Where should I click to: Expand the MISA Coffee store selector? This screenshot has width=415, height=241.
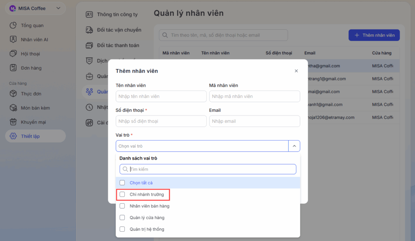pos(58,8)
